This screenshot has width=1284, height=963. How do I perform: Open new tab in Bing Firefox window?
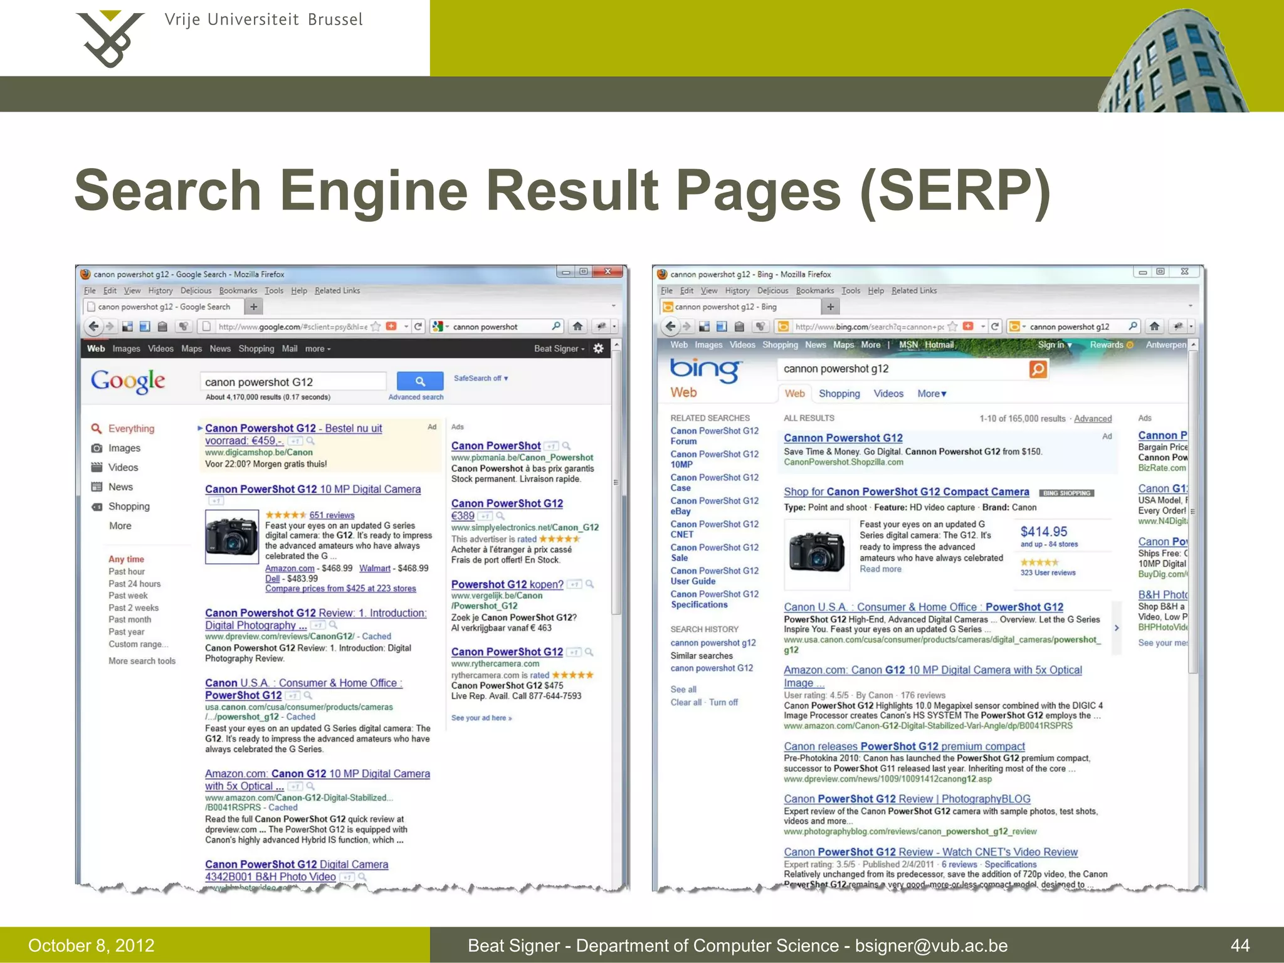tap(830, 307)
